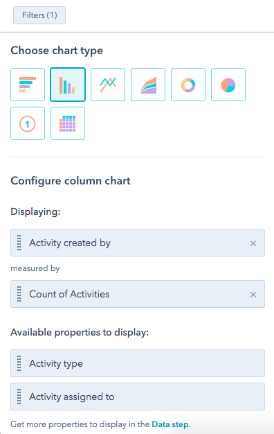The image size is (274, 434).
Task: Remove Activity created by property
Action: coord(253,243)
